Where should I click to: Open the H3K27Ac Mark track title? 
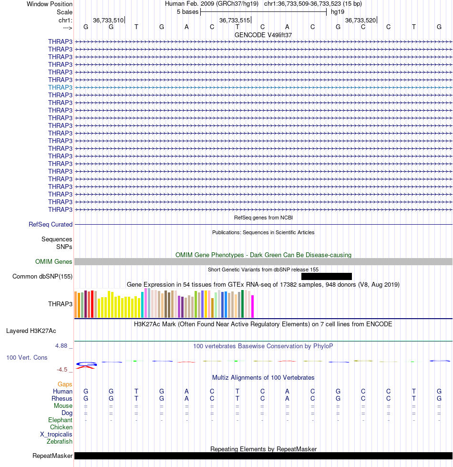[263, 324]
